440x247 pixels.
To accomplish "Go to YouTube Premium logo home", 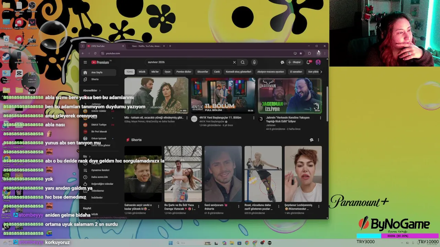I will click(x=100, y=62).
